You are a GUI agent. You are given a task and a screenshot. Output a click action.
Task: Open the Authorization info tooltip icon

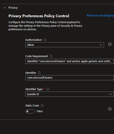(x=45, y=40)
